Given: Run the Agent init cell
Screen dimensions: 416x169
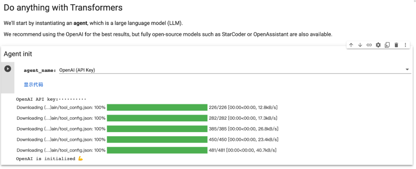Looking at the screenshot, I should coord(7,69).
